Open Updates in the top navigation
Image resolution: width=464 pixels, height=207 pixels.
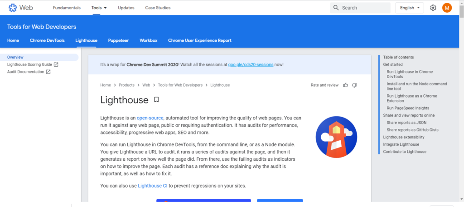coord(126,8)
